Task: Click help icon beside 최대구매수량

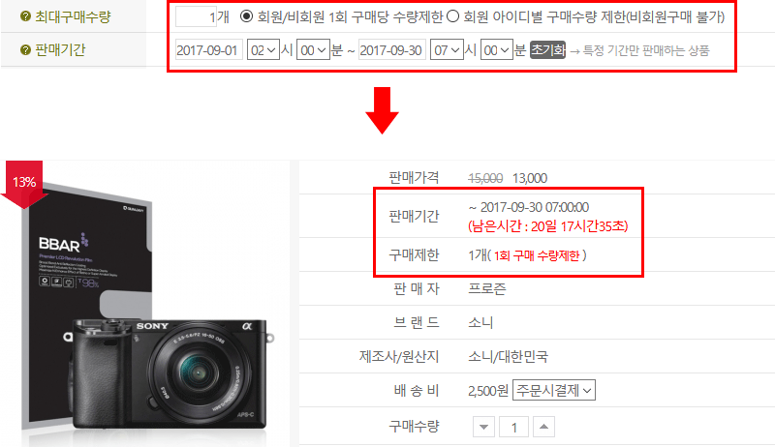Action: coord(26,16)
